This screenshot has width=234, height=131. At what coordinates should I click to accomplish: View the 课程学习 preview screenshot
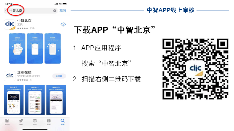tap(56, 100)
